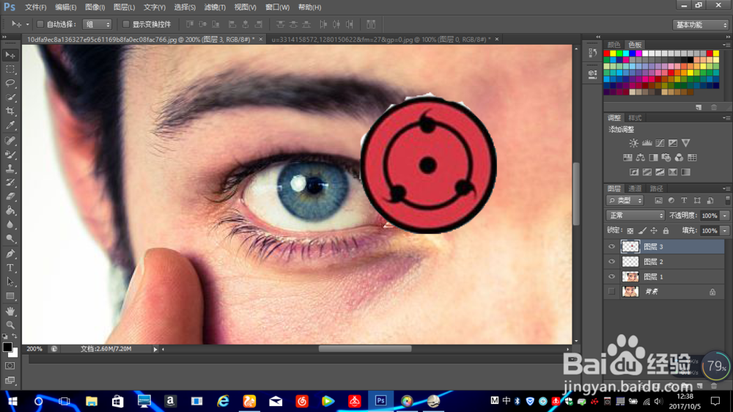This screenshot has width=733, height=412.
Task: Add a Brightness/Contrast adjustment
Action: coord(633,143)
